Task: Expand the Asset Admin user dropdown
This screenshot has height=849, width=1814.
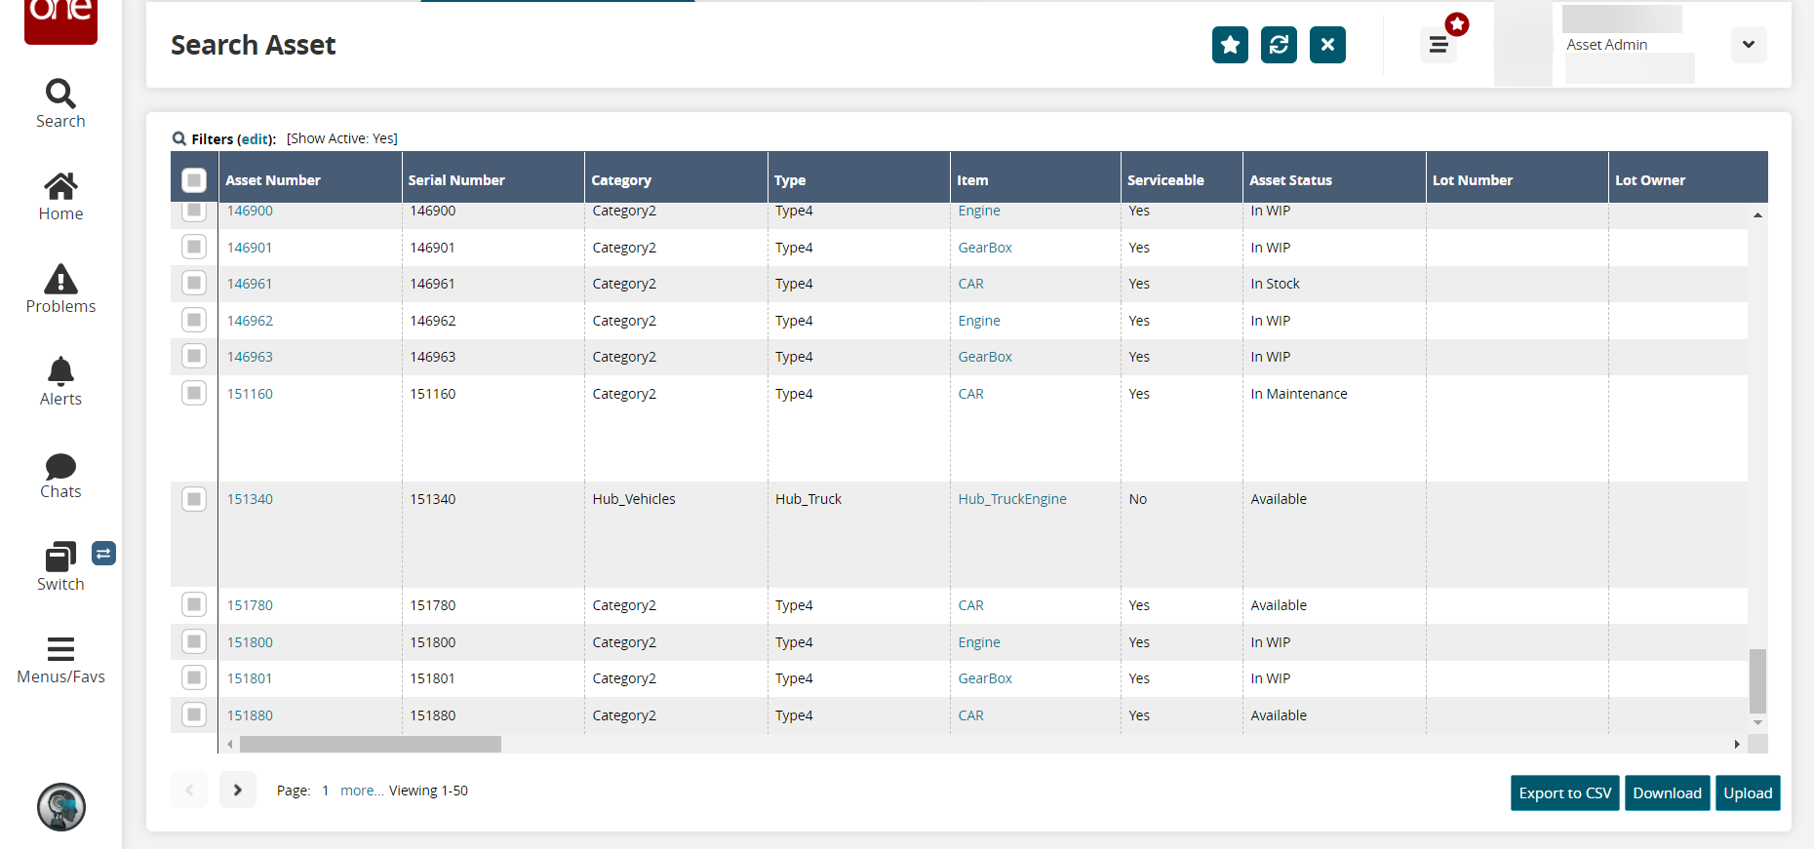Action: click(1748, 45)
